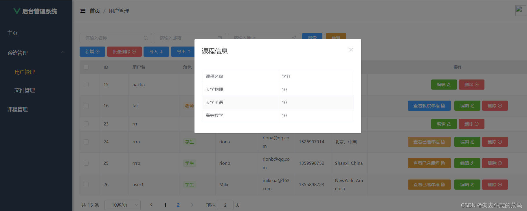This screenshot has width=527, height=211.
Task: Click 编辑 for user rrra
Action: click(467, 142)
